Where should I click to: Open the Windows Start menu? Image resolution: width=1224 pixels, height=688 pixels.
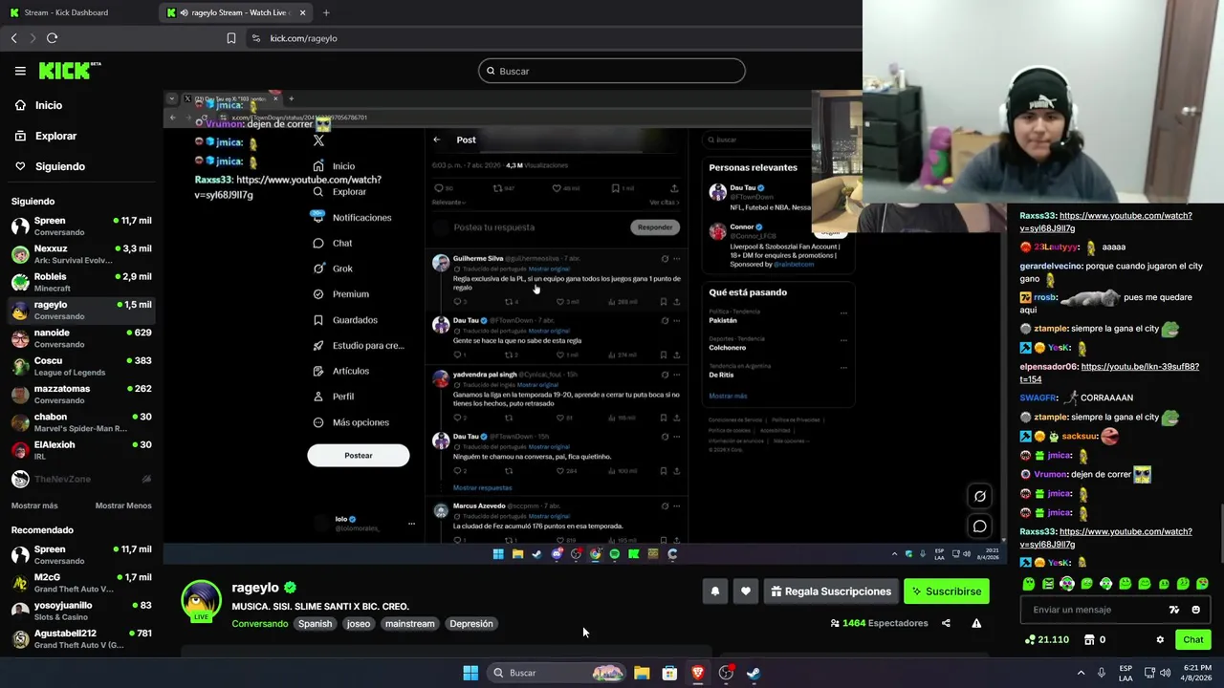coord(470,673)
